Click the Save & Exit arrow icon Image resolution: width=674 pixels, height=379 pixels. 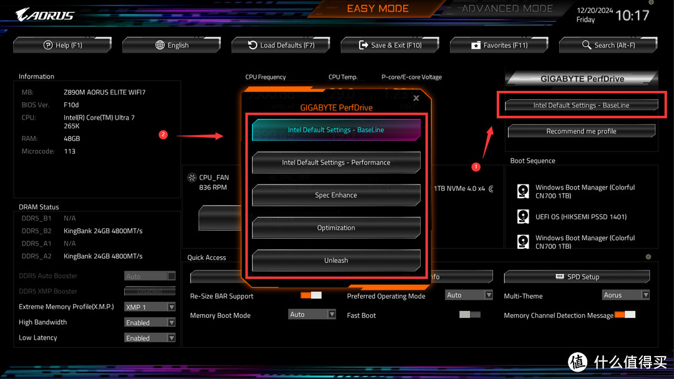(363, 45)
